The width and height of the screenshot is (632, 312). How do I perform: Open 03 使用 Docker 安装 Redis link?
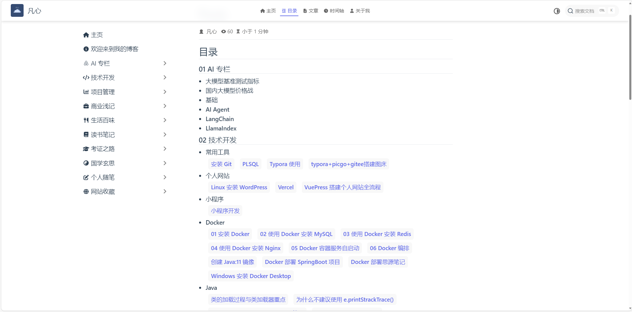point(377,234)
